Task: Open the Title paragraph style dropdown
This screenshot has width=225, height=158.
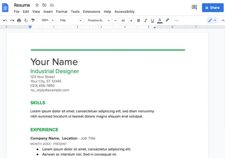Action: (x=71, y=20)
